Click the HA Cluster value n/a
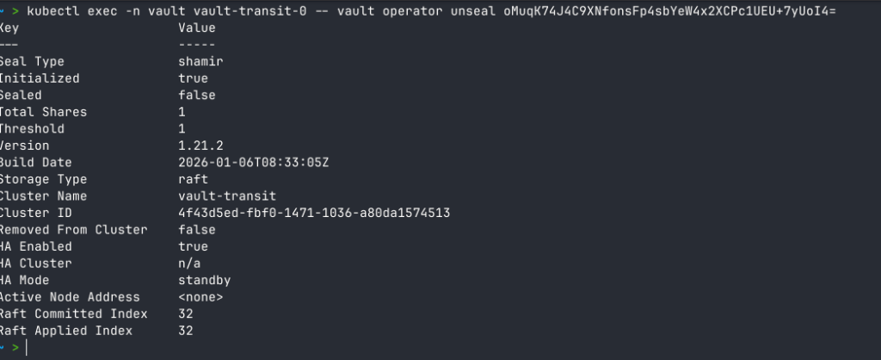The width and height of the screenshot is (881, 360). coord(190,264)
